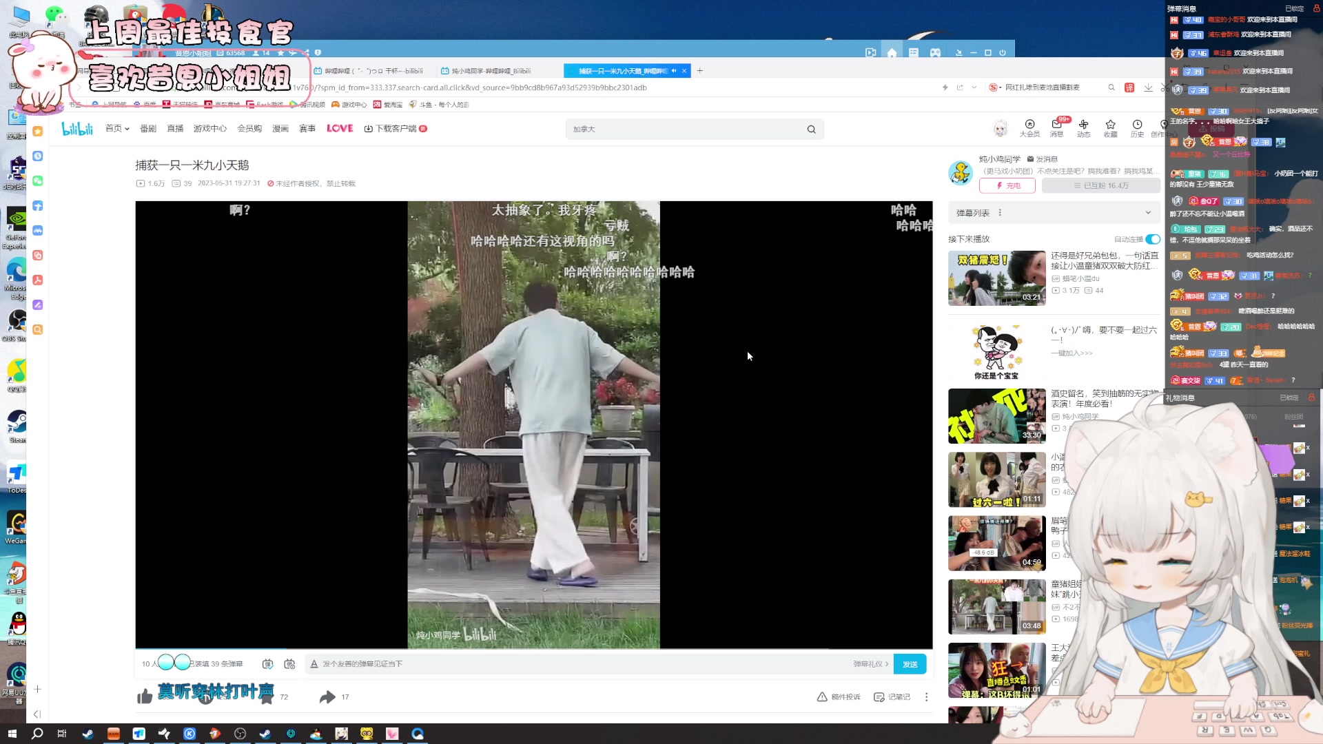Switch to 炖小鸡同学 browser tab

[491, 71]
